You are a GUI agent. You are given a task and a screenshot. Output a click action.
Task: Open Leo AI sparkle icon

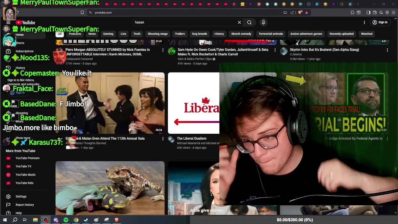381,12
